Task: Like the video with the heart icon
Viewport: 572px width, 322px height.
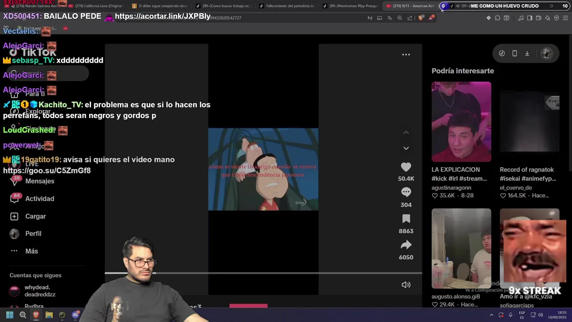Action: (406, 167)
